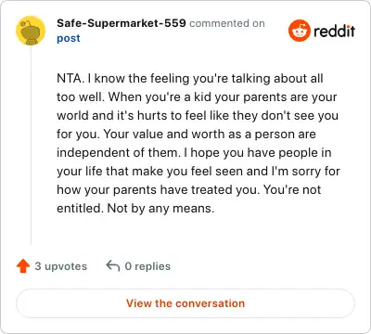Image resolution: width=371 pixels, height=334 pixels.
Task: Click the line beginning "for you. Your value"
Action: 186,135
